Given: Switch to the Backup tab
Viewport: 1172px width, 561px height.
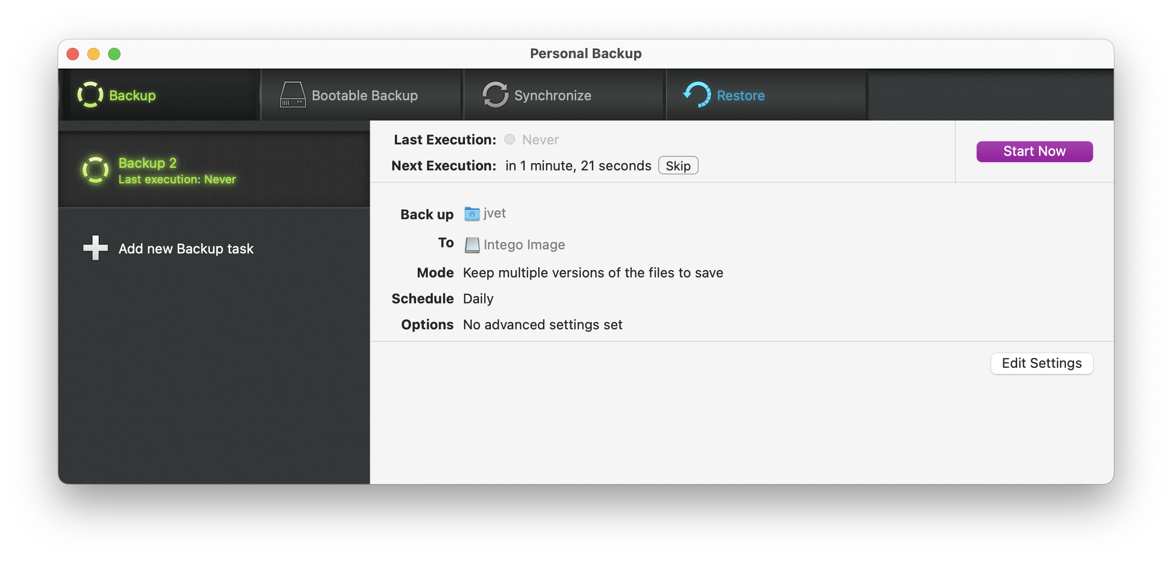Looking at the screenshot, I should [x=159, y=95].
